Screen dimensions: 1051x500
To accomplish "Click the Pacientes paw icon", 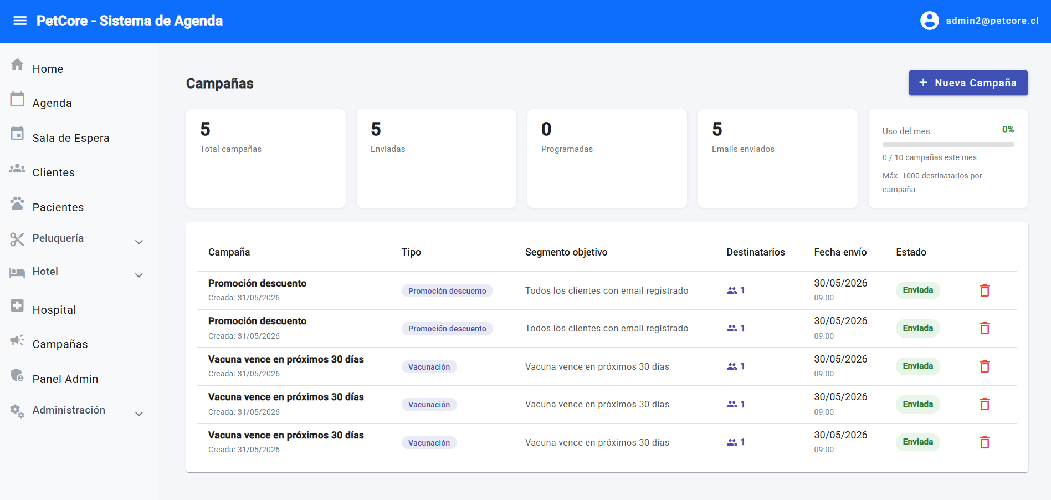I will click(17, 203).
